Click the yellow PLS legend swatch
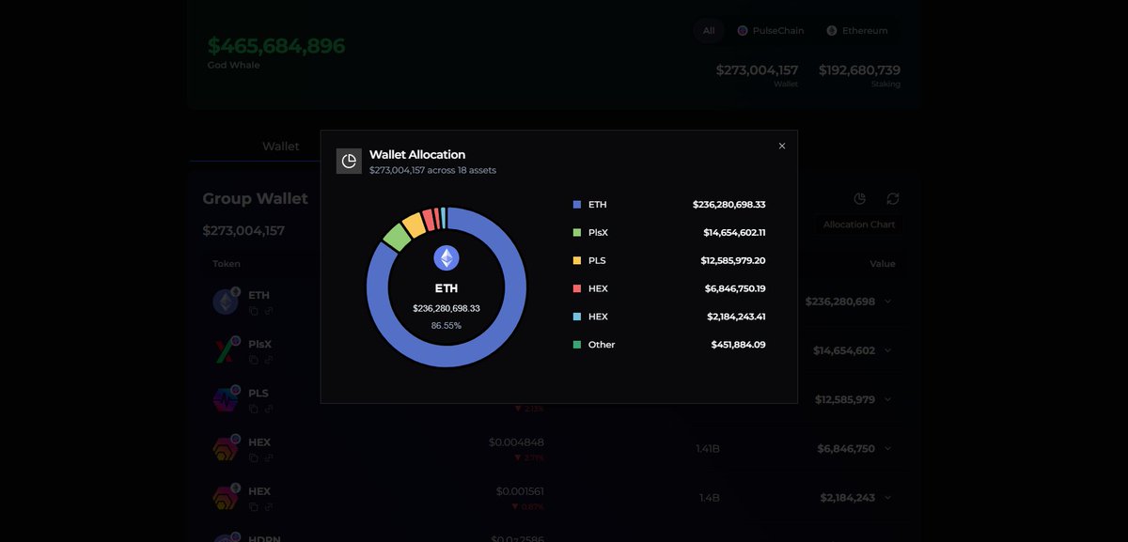This screenshot has width=1128, height=542. tap(577, 260)
